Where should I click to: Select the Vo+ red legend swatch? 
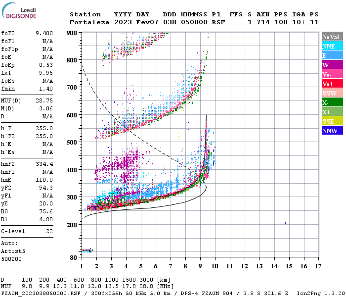click(x=332, y=84)
